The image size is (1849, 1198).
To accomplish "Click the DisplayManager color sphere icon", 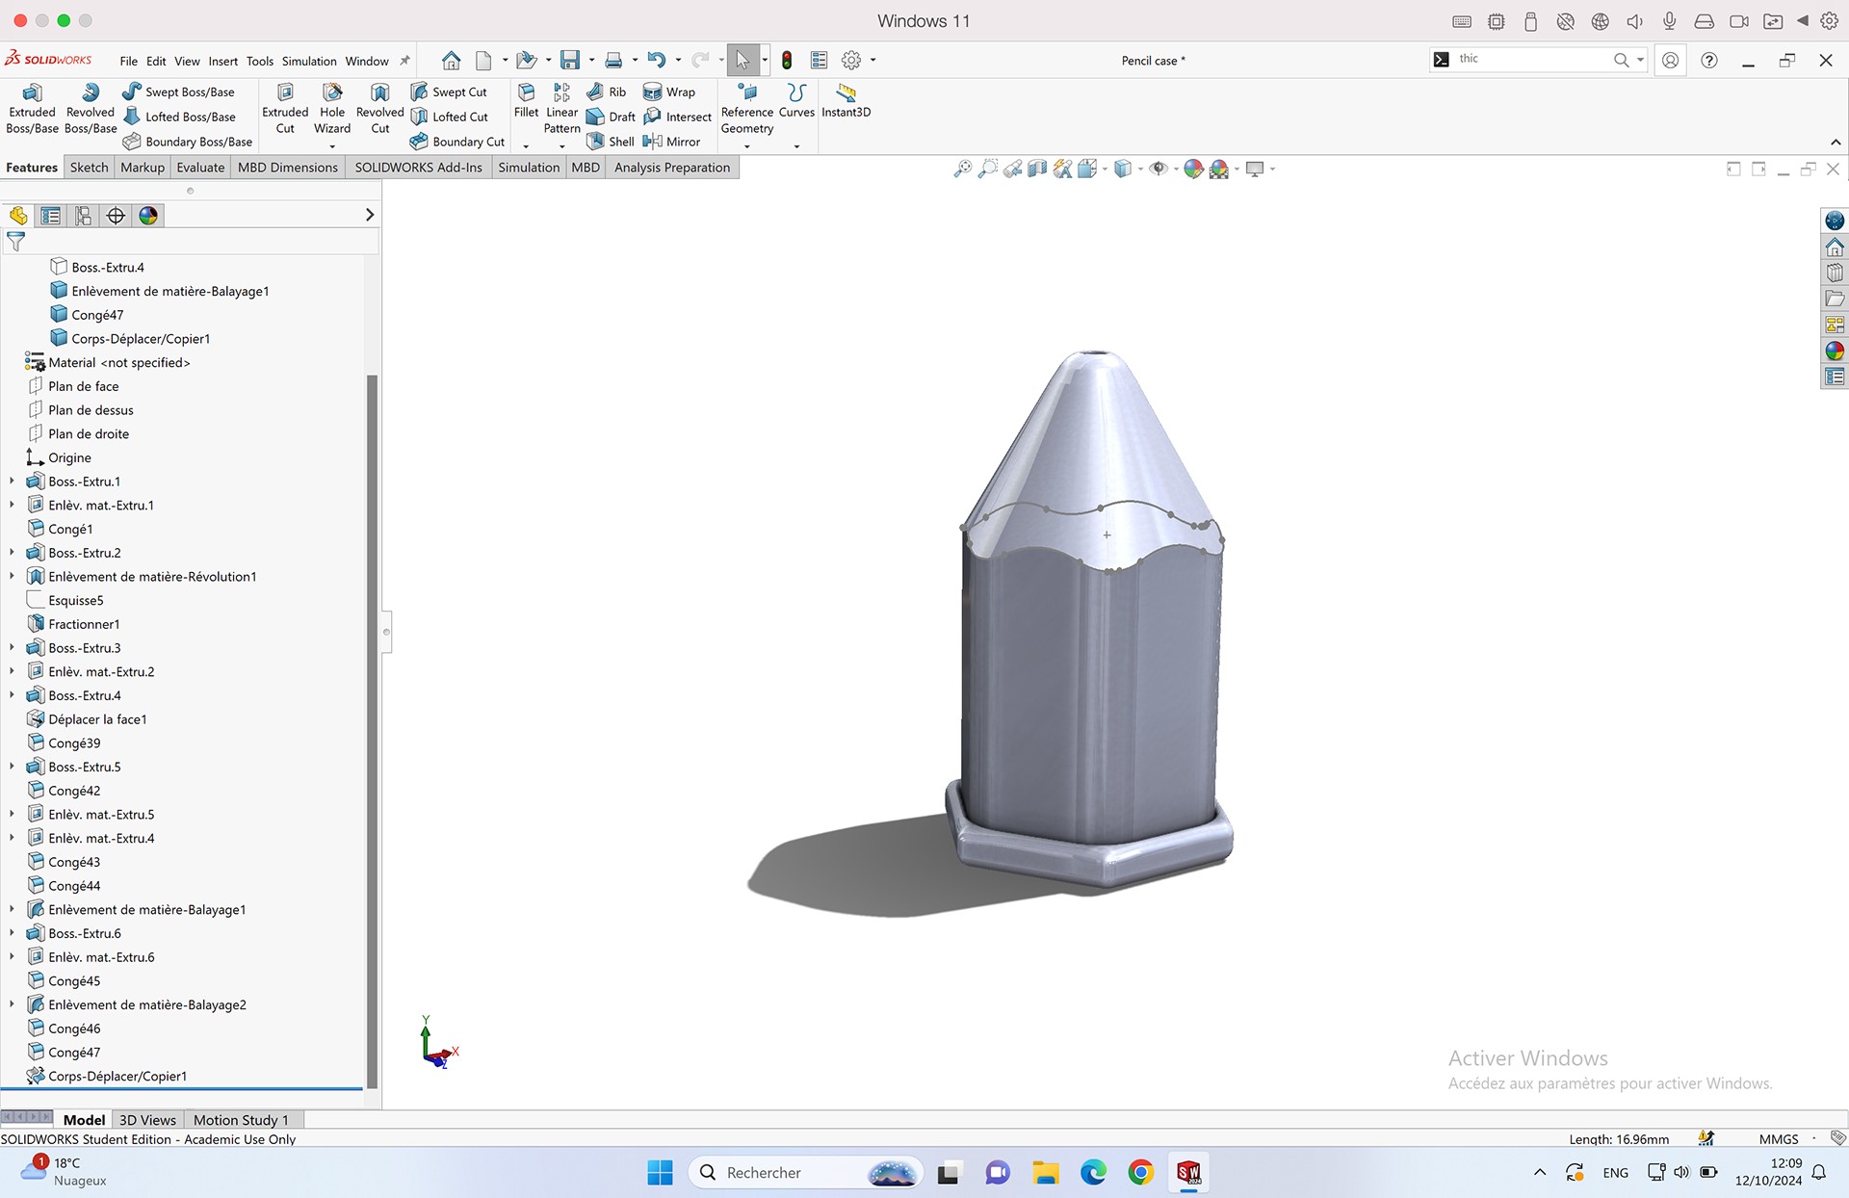I will pos(148,216).
